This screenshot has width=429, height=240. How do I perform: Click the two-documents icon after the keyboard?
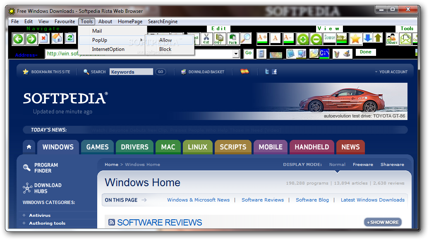(291, 54)
